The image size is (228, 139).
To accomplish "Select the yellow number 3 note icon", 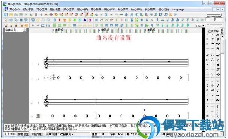I will click(x=69, y=20).
